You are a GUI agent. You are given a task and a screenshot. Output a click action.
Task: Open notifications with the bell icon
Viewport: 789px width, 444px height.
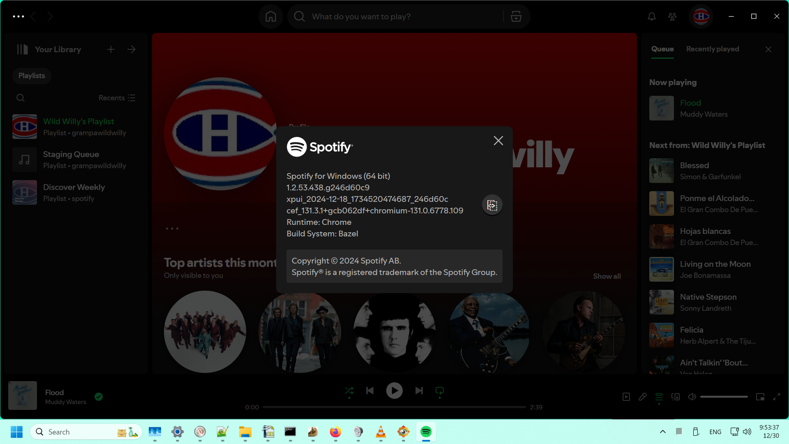651,16
